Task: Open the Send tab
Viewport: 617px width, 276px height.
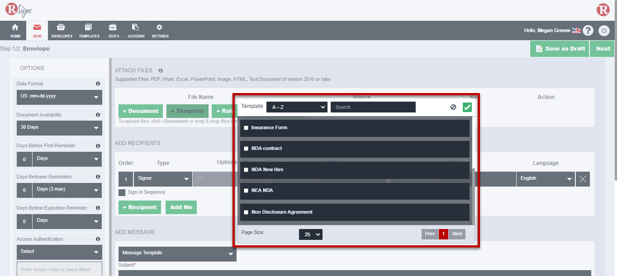Action: tap(37, 30)
